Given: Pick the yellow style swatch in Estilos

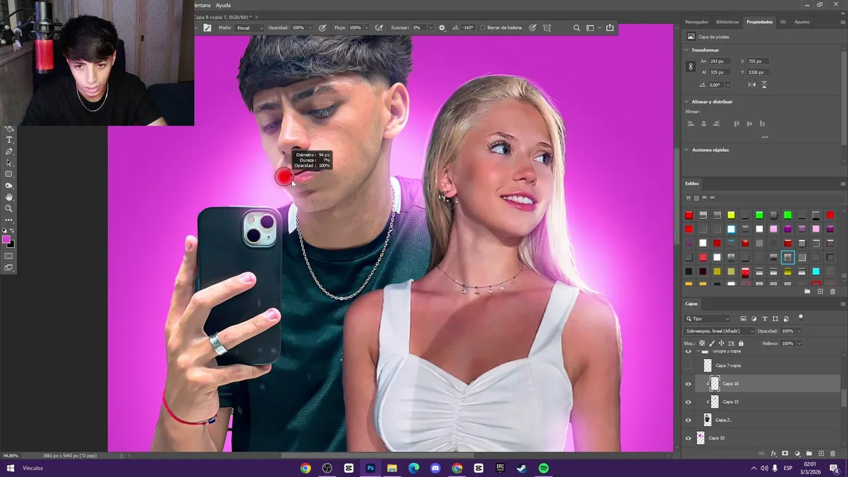Looking at the screenshot, I should click(731, 215).
